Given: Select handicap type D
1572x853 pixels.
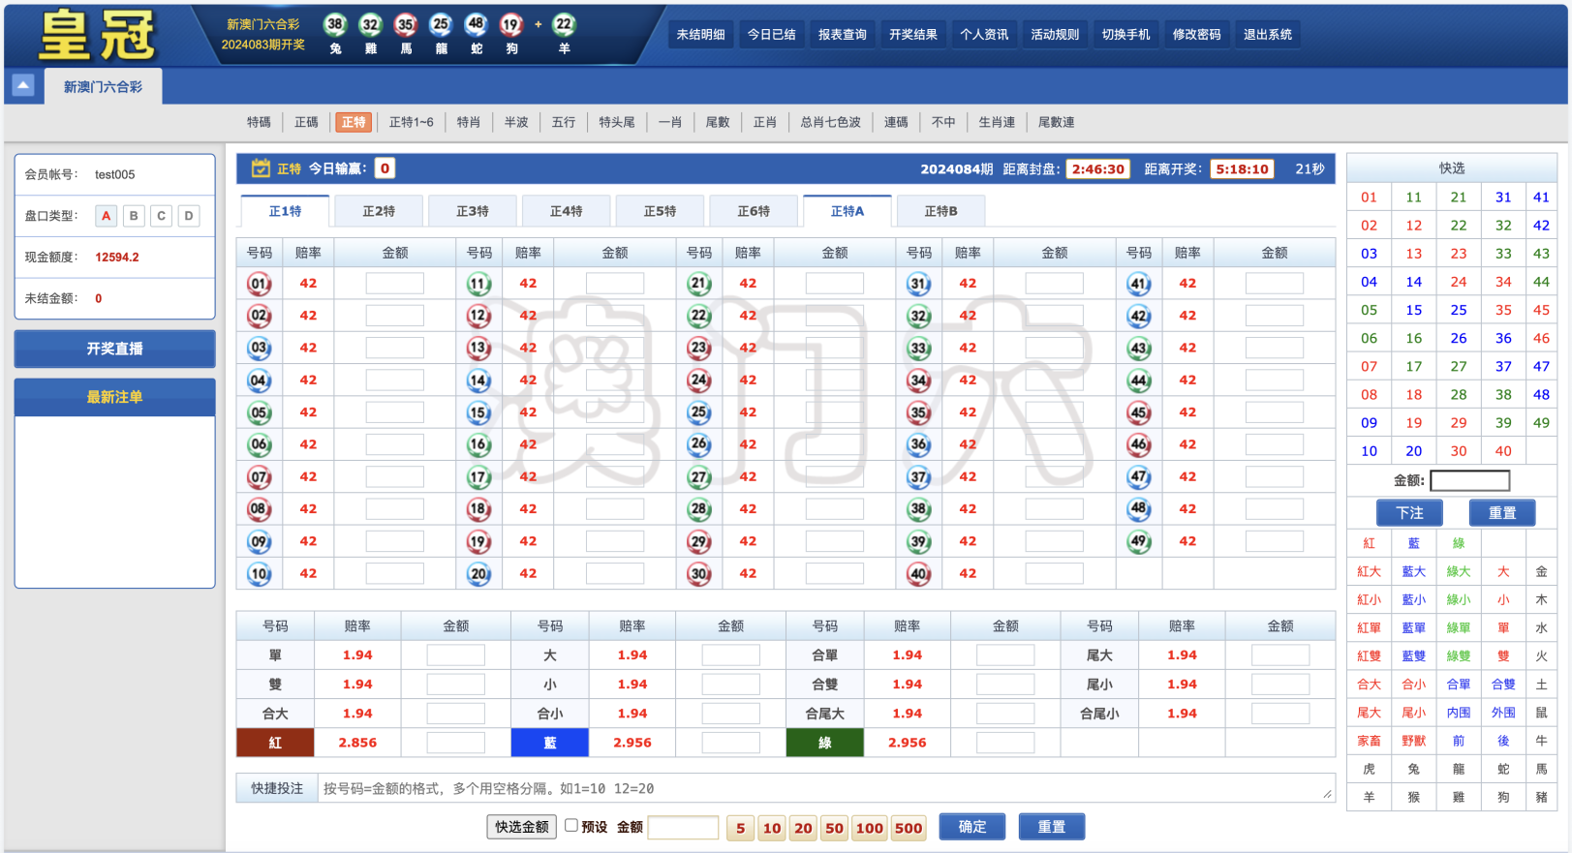Looking at the screenshot, I should pyautogui.click(x=189, y=216).
